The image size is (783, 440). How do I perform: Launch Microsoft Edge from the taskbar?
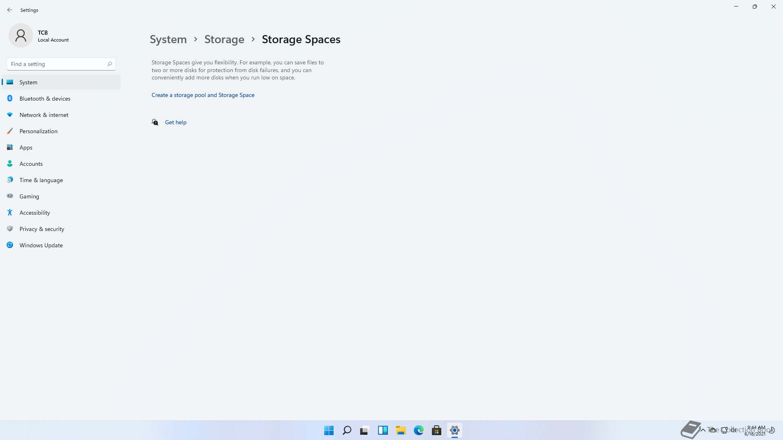[x=419, y=430]
